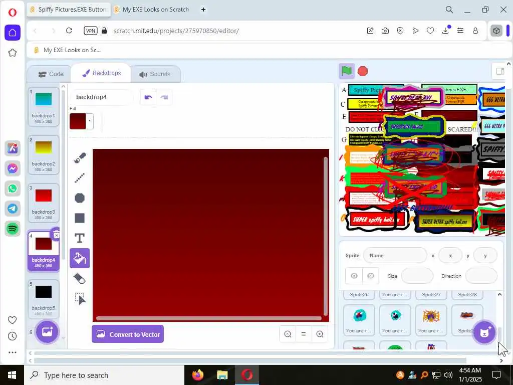
Task: Switch to the Backdrops tab
Action: pos(101,73)
